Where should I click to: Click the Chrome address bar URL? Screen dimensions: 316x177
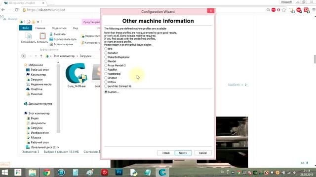point(46,10)
